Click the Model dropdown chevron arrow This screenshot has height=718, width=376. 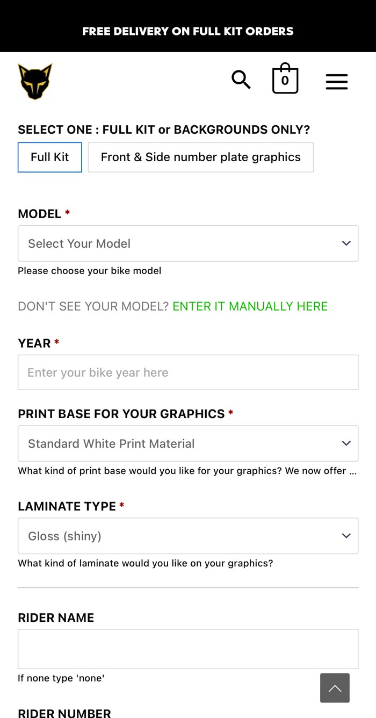coord(346,243)
